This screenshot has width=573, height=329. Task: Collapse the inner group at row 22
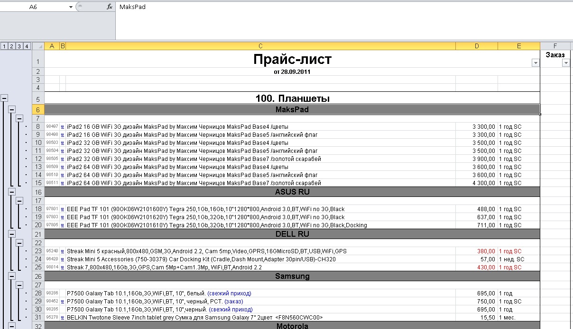tap(19, 243)
